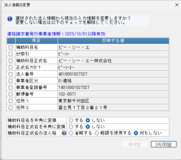Check the 住所１ checkbox
This screenshot has height=160, width=181.
tap(11, 101)
